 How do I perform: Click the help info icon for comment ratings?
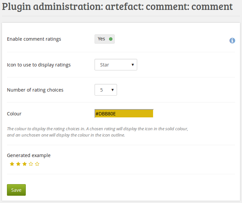point(232,40)
